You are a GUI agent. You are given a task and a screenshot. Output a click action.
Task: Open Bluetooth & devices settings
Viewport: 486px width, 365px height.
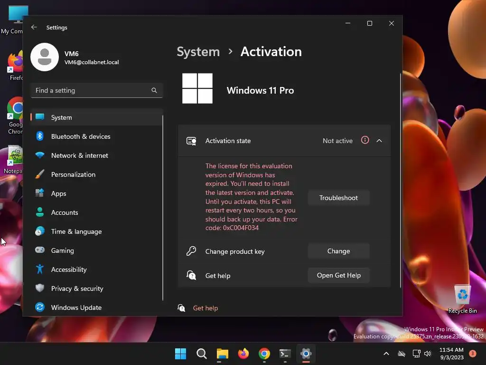click(97, 136)
